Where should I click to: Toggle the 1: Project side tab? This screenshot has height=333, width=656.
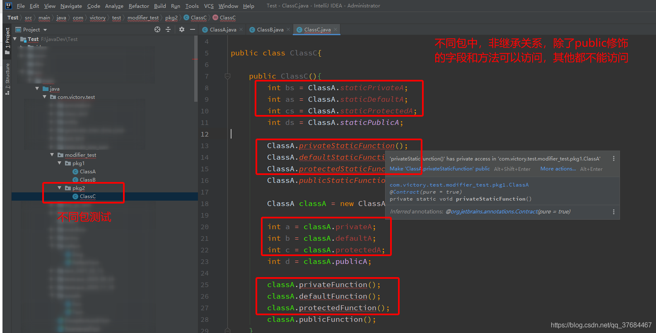[x=7, y=38]
